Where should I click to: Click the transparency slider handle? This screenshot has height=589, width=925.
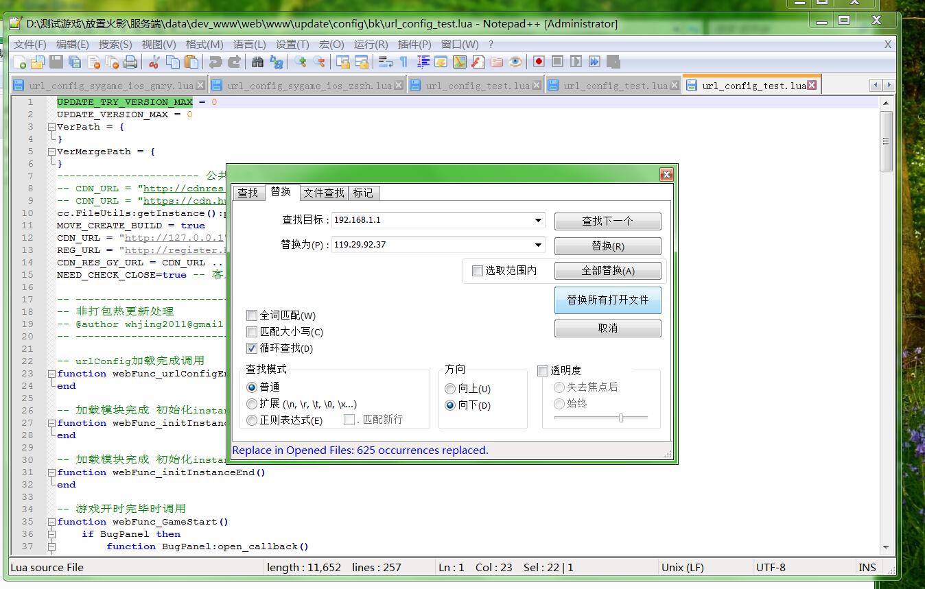click(621, 418)
